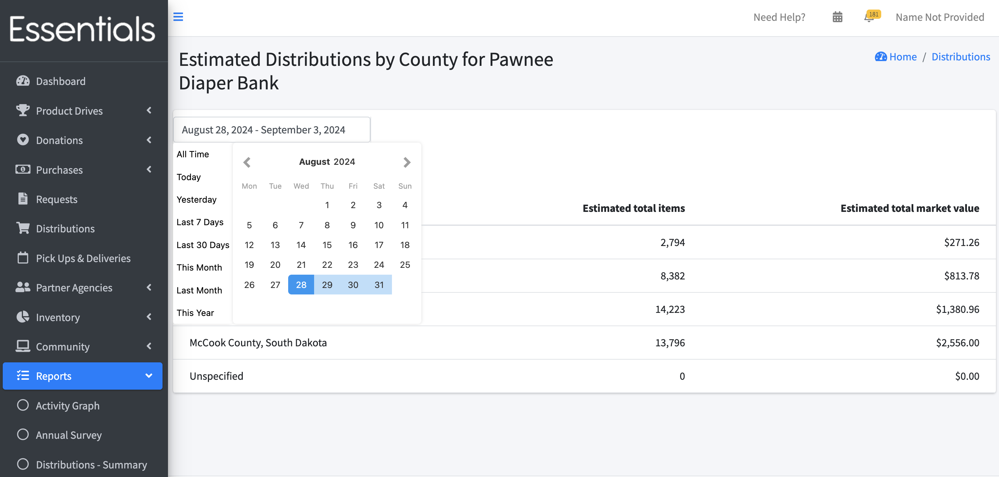Screen dimensions: 999x477
Task: Open the Distributions sidebar menu item
Action: [x=83, y=228]
